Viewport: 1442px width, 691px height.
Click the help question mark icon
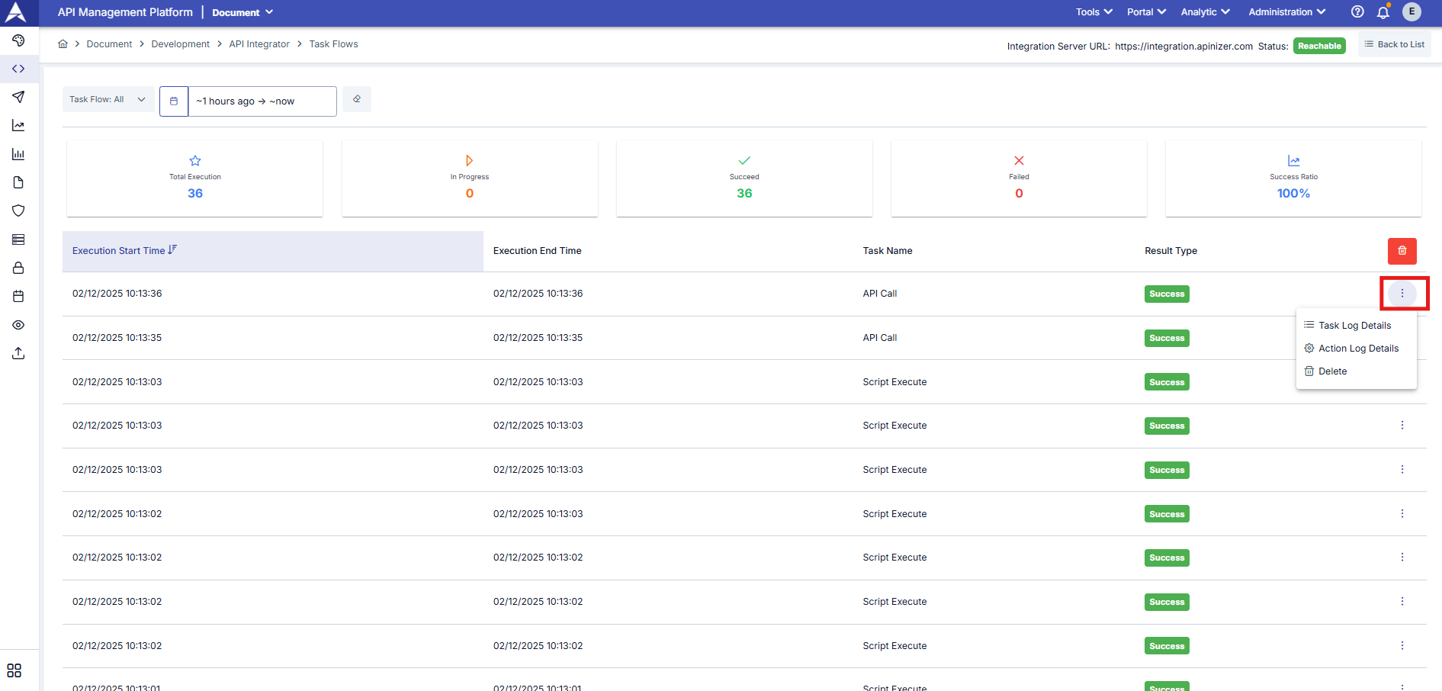click(1357, 12)
